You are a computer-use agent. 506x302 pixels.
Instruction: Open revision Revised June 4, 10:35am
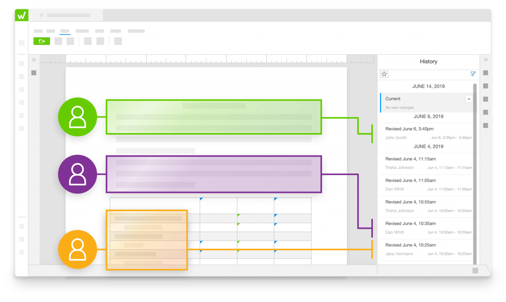427,228
